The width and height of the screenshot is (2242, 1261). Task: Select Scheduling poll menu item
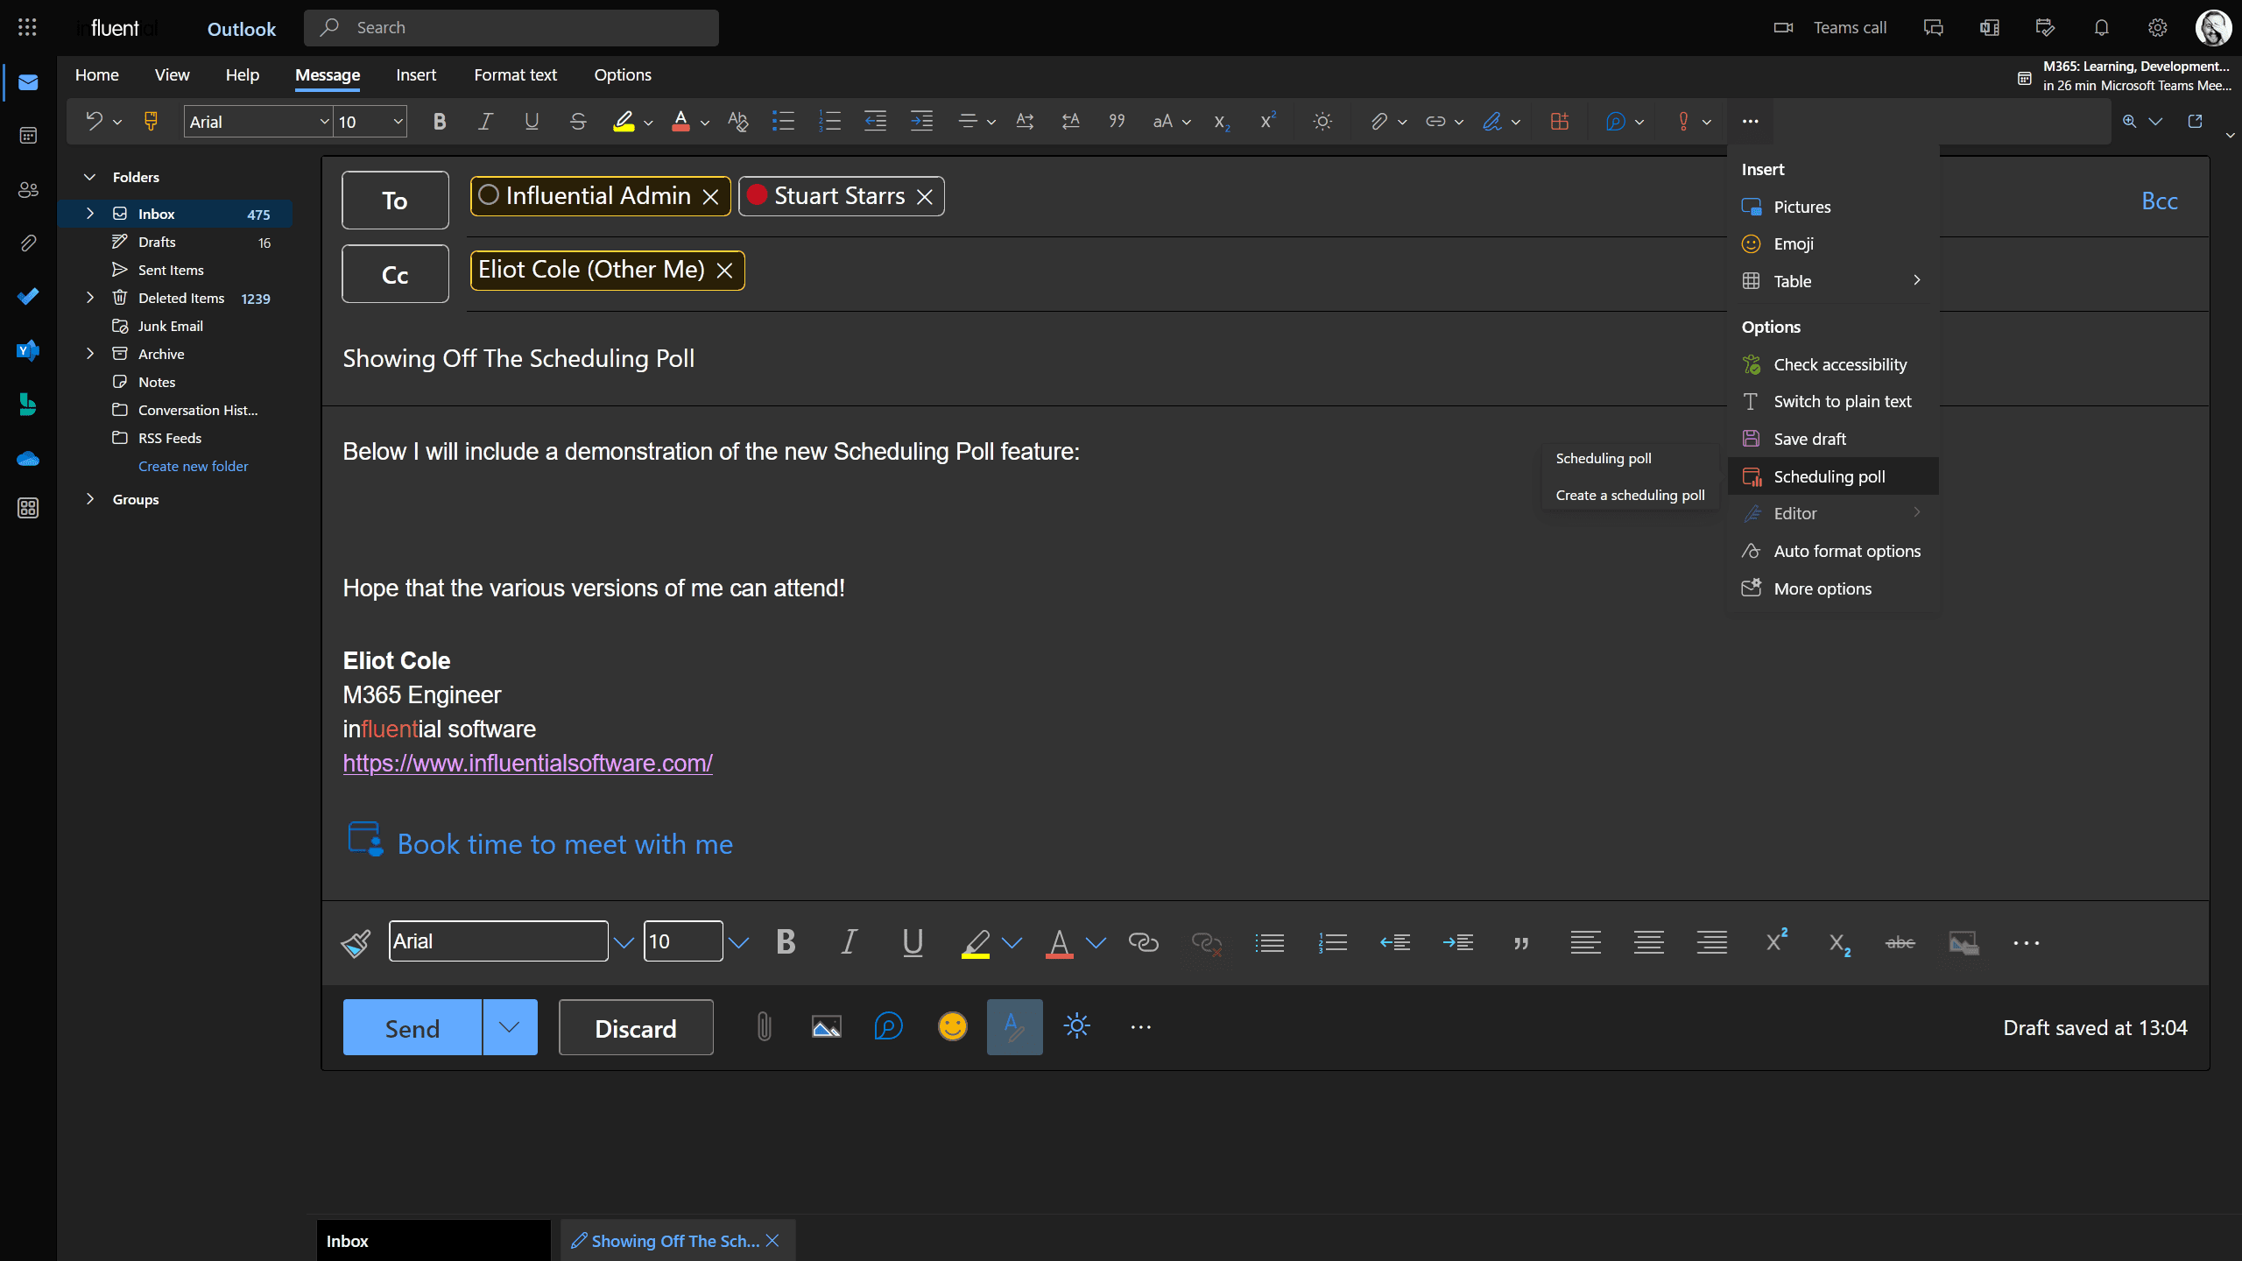pos(1833,476)
